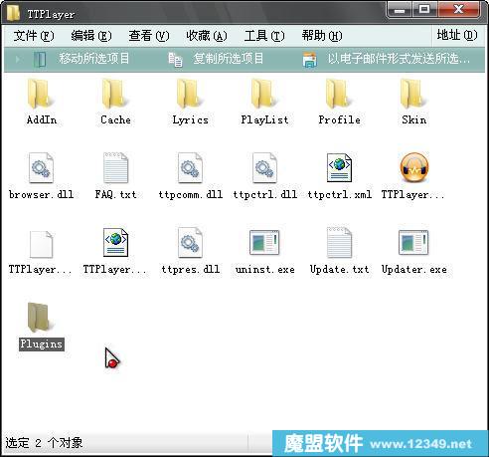The width and height of the screenshot is (489, 457).
Task: Open the 工具(T) menu
Action: [x=264, y=36]
